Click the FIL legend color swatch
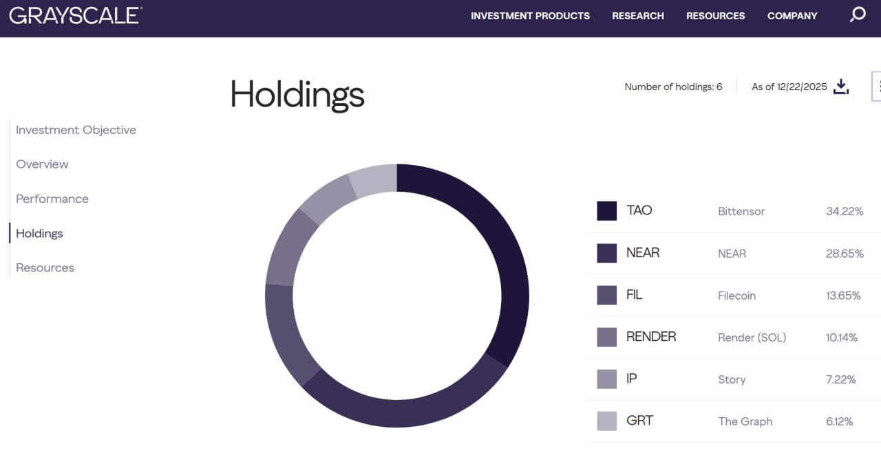Image resolution: width=881 pixels, height=455 pixels. [x=606, y=295]
